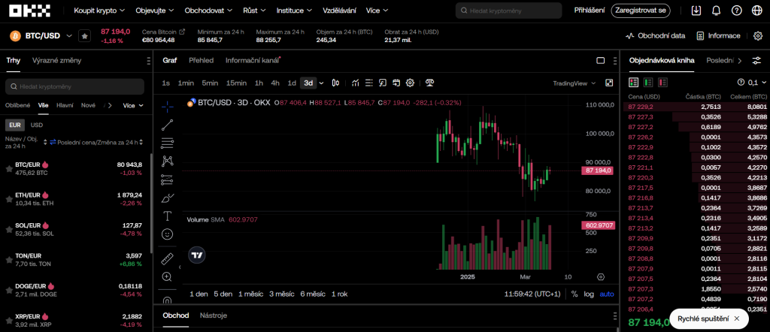Select the pattern drawing tool
770x332 pixels.
(167, 161)
